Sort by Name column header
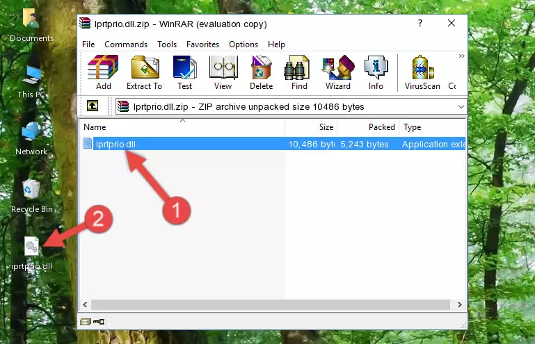 point(182,127)
